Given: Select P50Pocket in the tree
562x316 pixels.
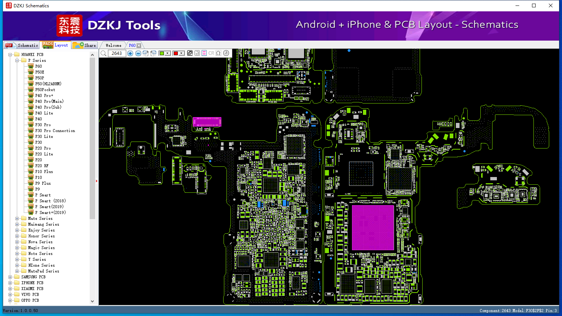Looking at the screenshot, I should [45, 90].
